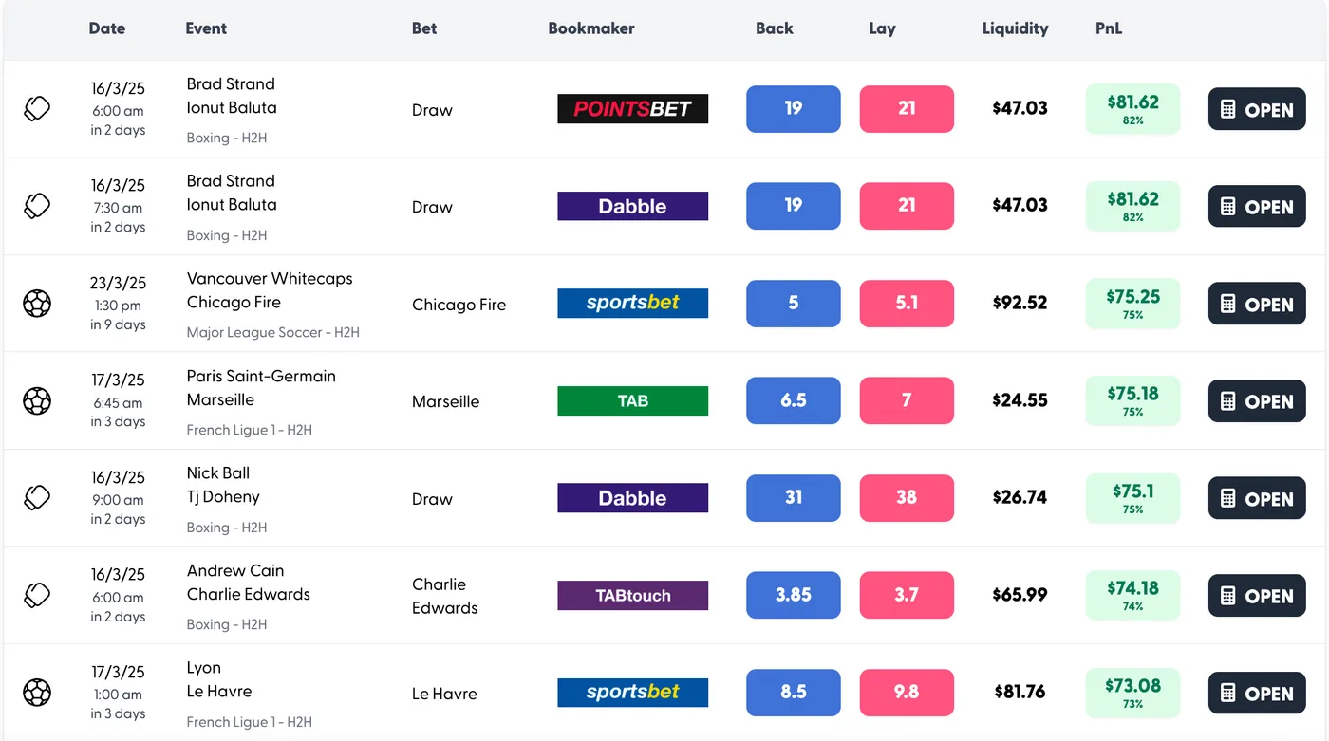Open the POINTSBET bookmaker logo
Image resolution: width=1329 pixels, height=741 pixels.
632,108
